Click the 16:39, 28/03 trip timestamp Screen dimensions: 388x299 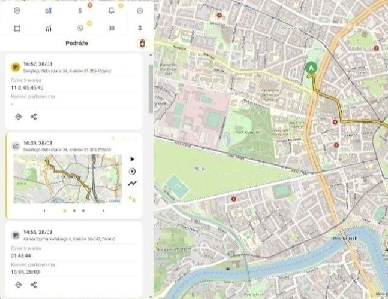(38, 143)
